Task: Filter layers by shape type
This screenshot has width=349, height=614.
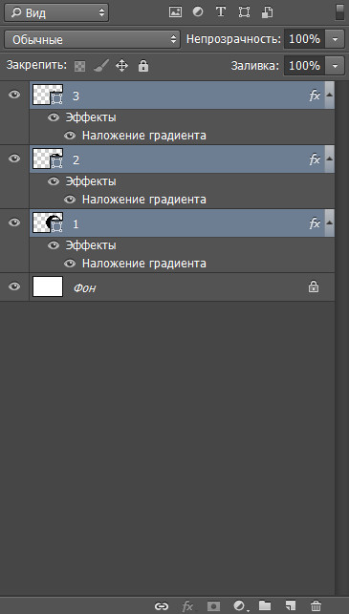Action: pos(245,12)
